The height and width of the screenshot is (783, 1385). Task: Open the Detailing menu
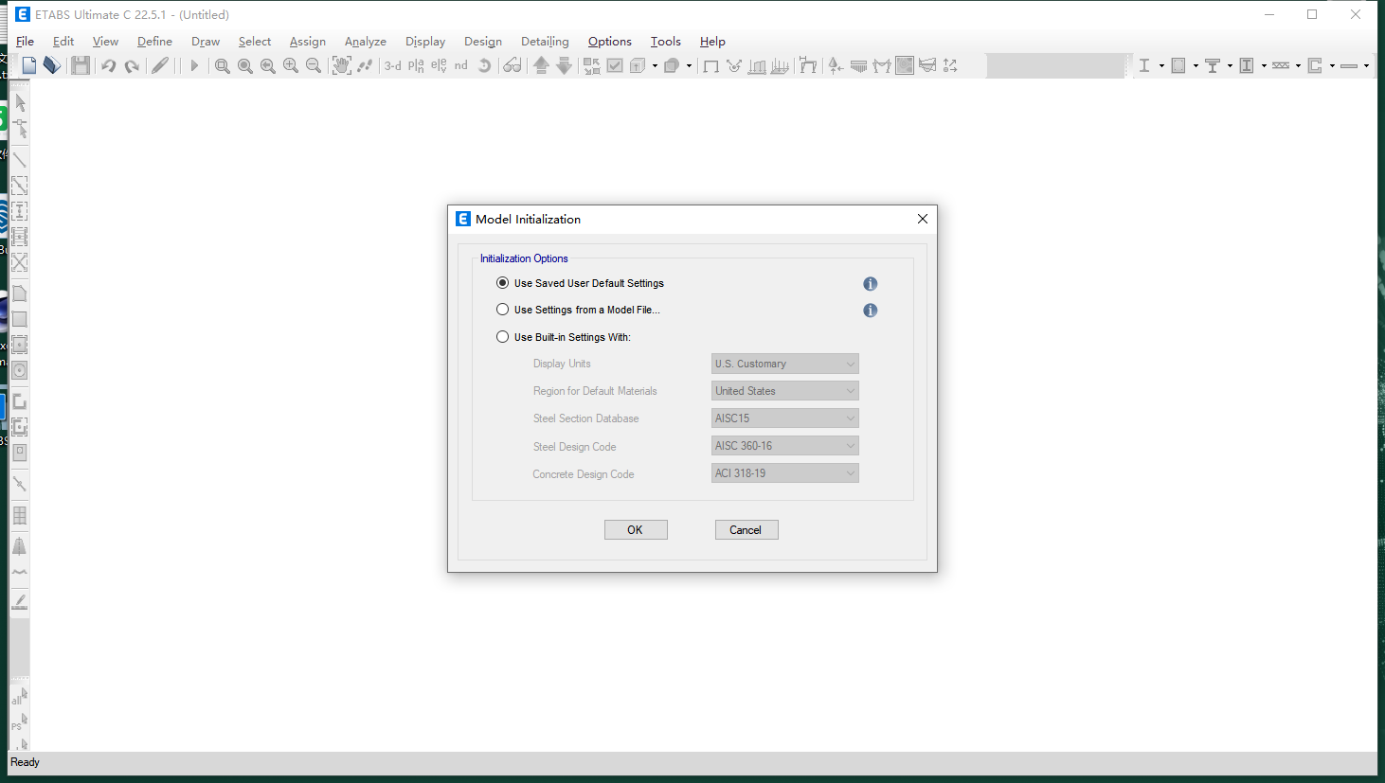(x=545, y=42)
